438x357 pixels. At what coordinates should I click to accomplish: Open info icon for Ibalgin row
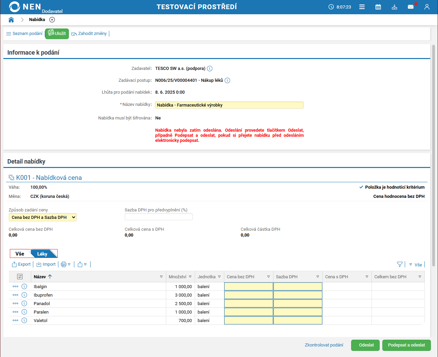pos(24,286)
